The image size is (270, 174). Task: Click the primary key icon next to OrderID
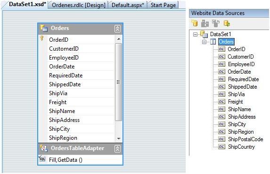point(41,38)
